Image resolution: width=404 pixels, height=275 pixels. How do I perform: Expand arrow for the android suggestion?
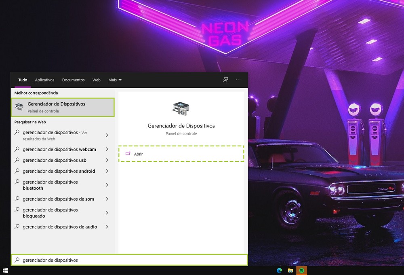click(107, 171)
